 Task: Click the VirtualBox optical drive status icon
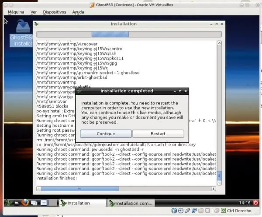pos(181,210)
